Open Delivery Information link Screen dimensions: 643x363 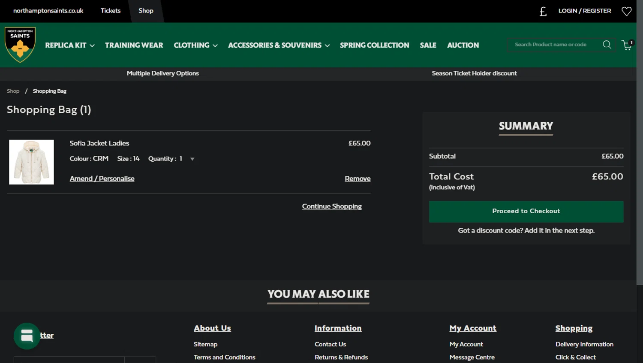coord(584,344)
